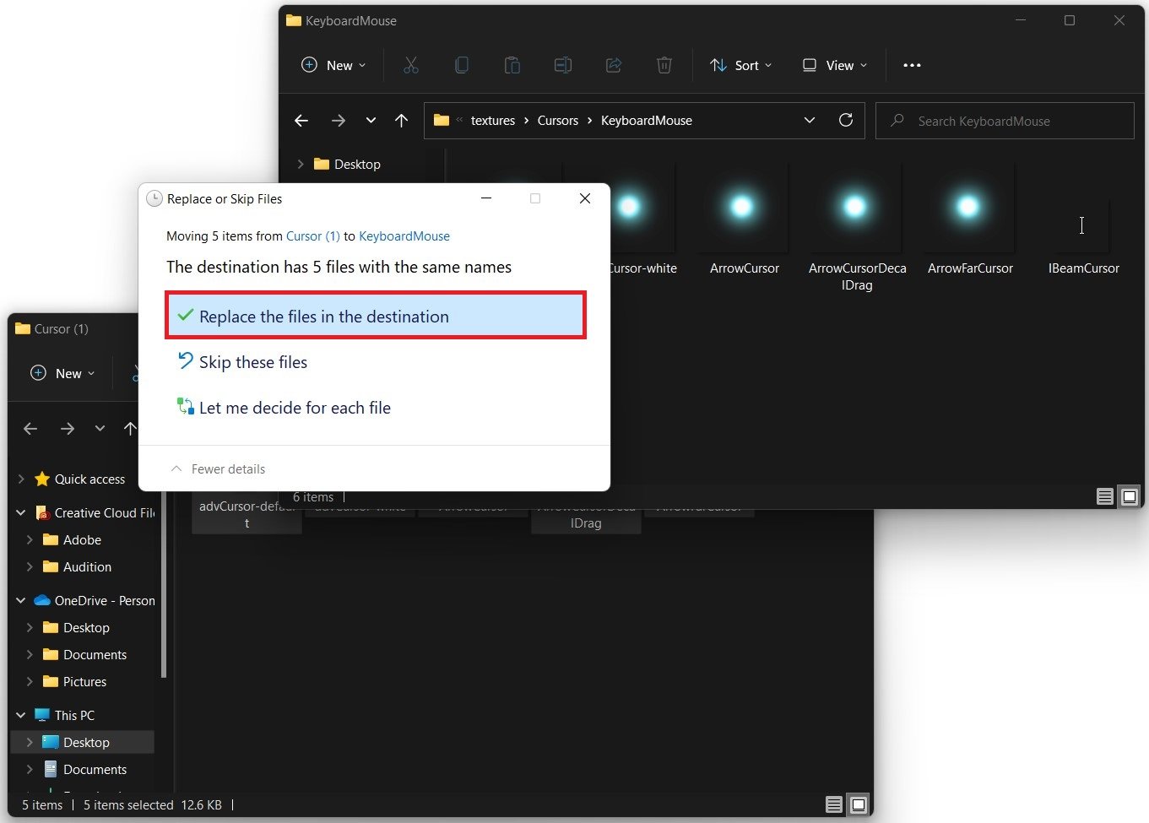Click the Paste clipboard icon
The image size is (1149, 823).
point(512,65)
